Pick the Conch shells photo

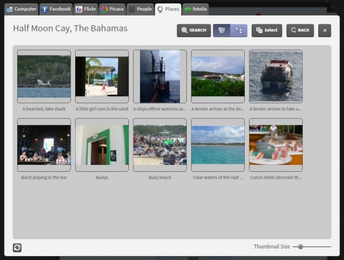[x=276, y=145]
